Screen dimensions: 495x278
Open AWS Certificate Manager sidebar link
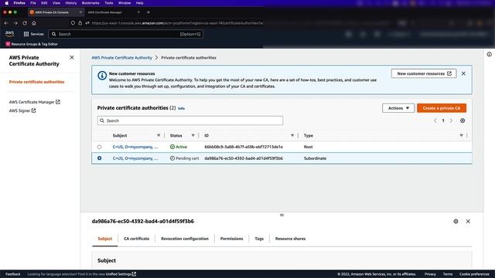pos(34,102)
